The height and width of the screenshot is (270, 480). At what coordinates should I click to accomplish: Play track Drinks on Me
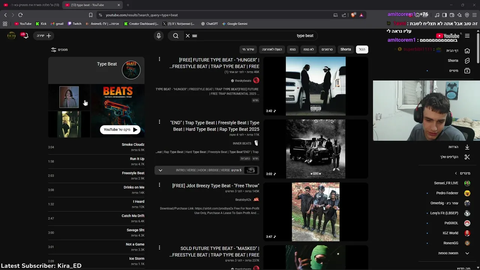(96, 190)
